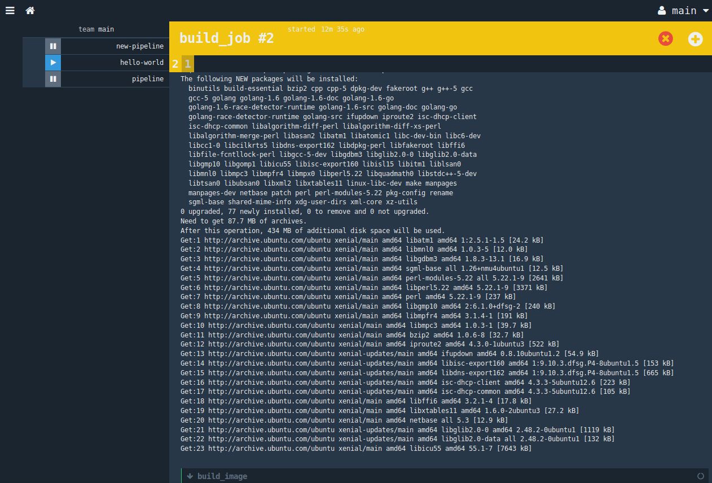Open the pipeline entry in sidebar
Screen dimensions: 712x483
tap(148, 79)
